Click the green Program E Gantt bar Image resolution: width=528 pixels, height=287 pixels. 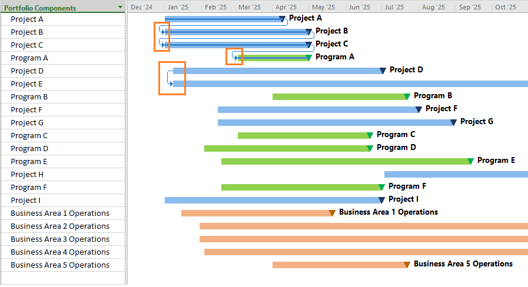345,162
